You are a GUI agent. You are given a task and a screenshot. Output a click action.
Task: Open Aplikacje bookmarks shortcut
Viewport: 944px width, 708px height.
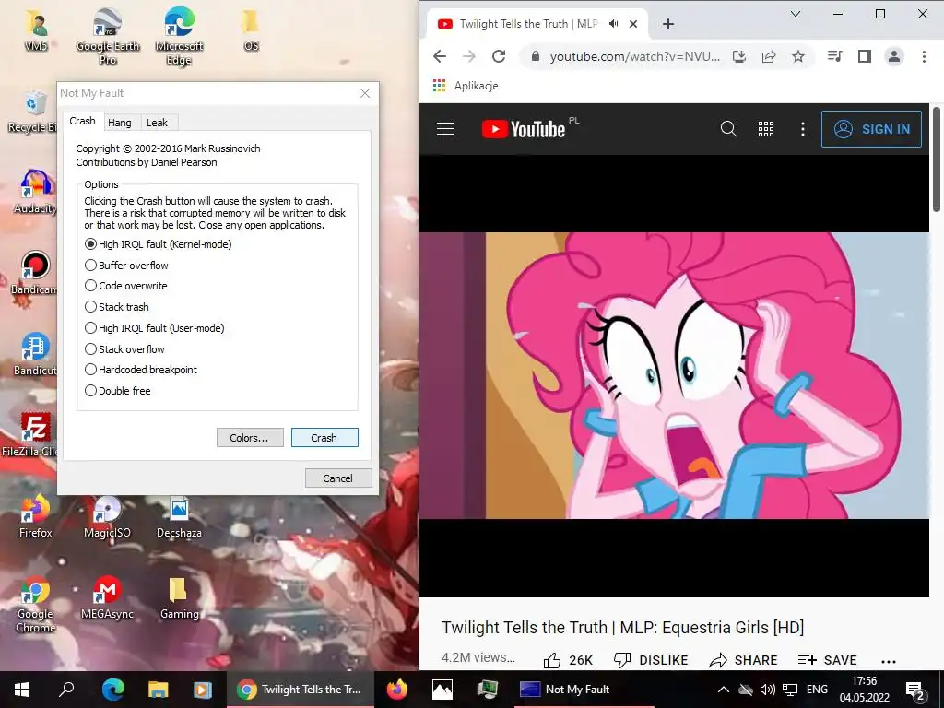pos(466,86)
